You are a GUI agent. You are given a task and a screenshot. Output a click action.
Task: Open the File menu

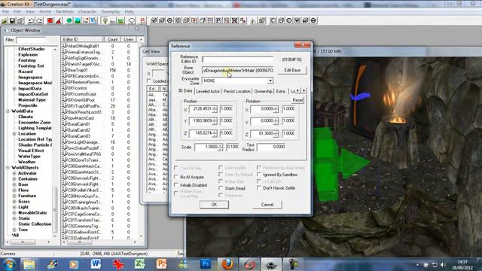click(5, 12)
